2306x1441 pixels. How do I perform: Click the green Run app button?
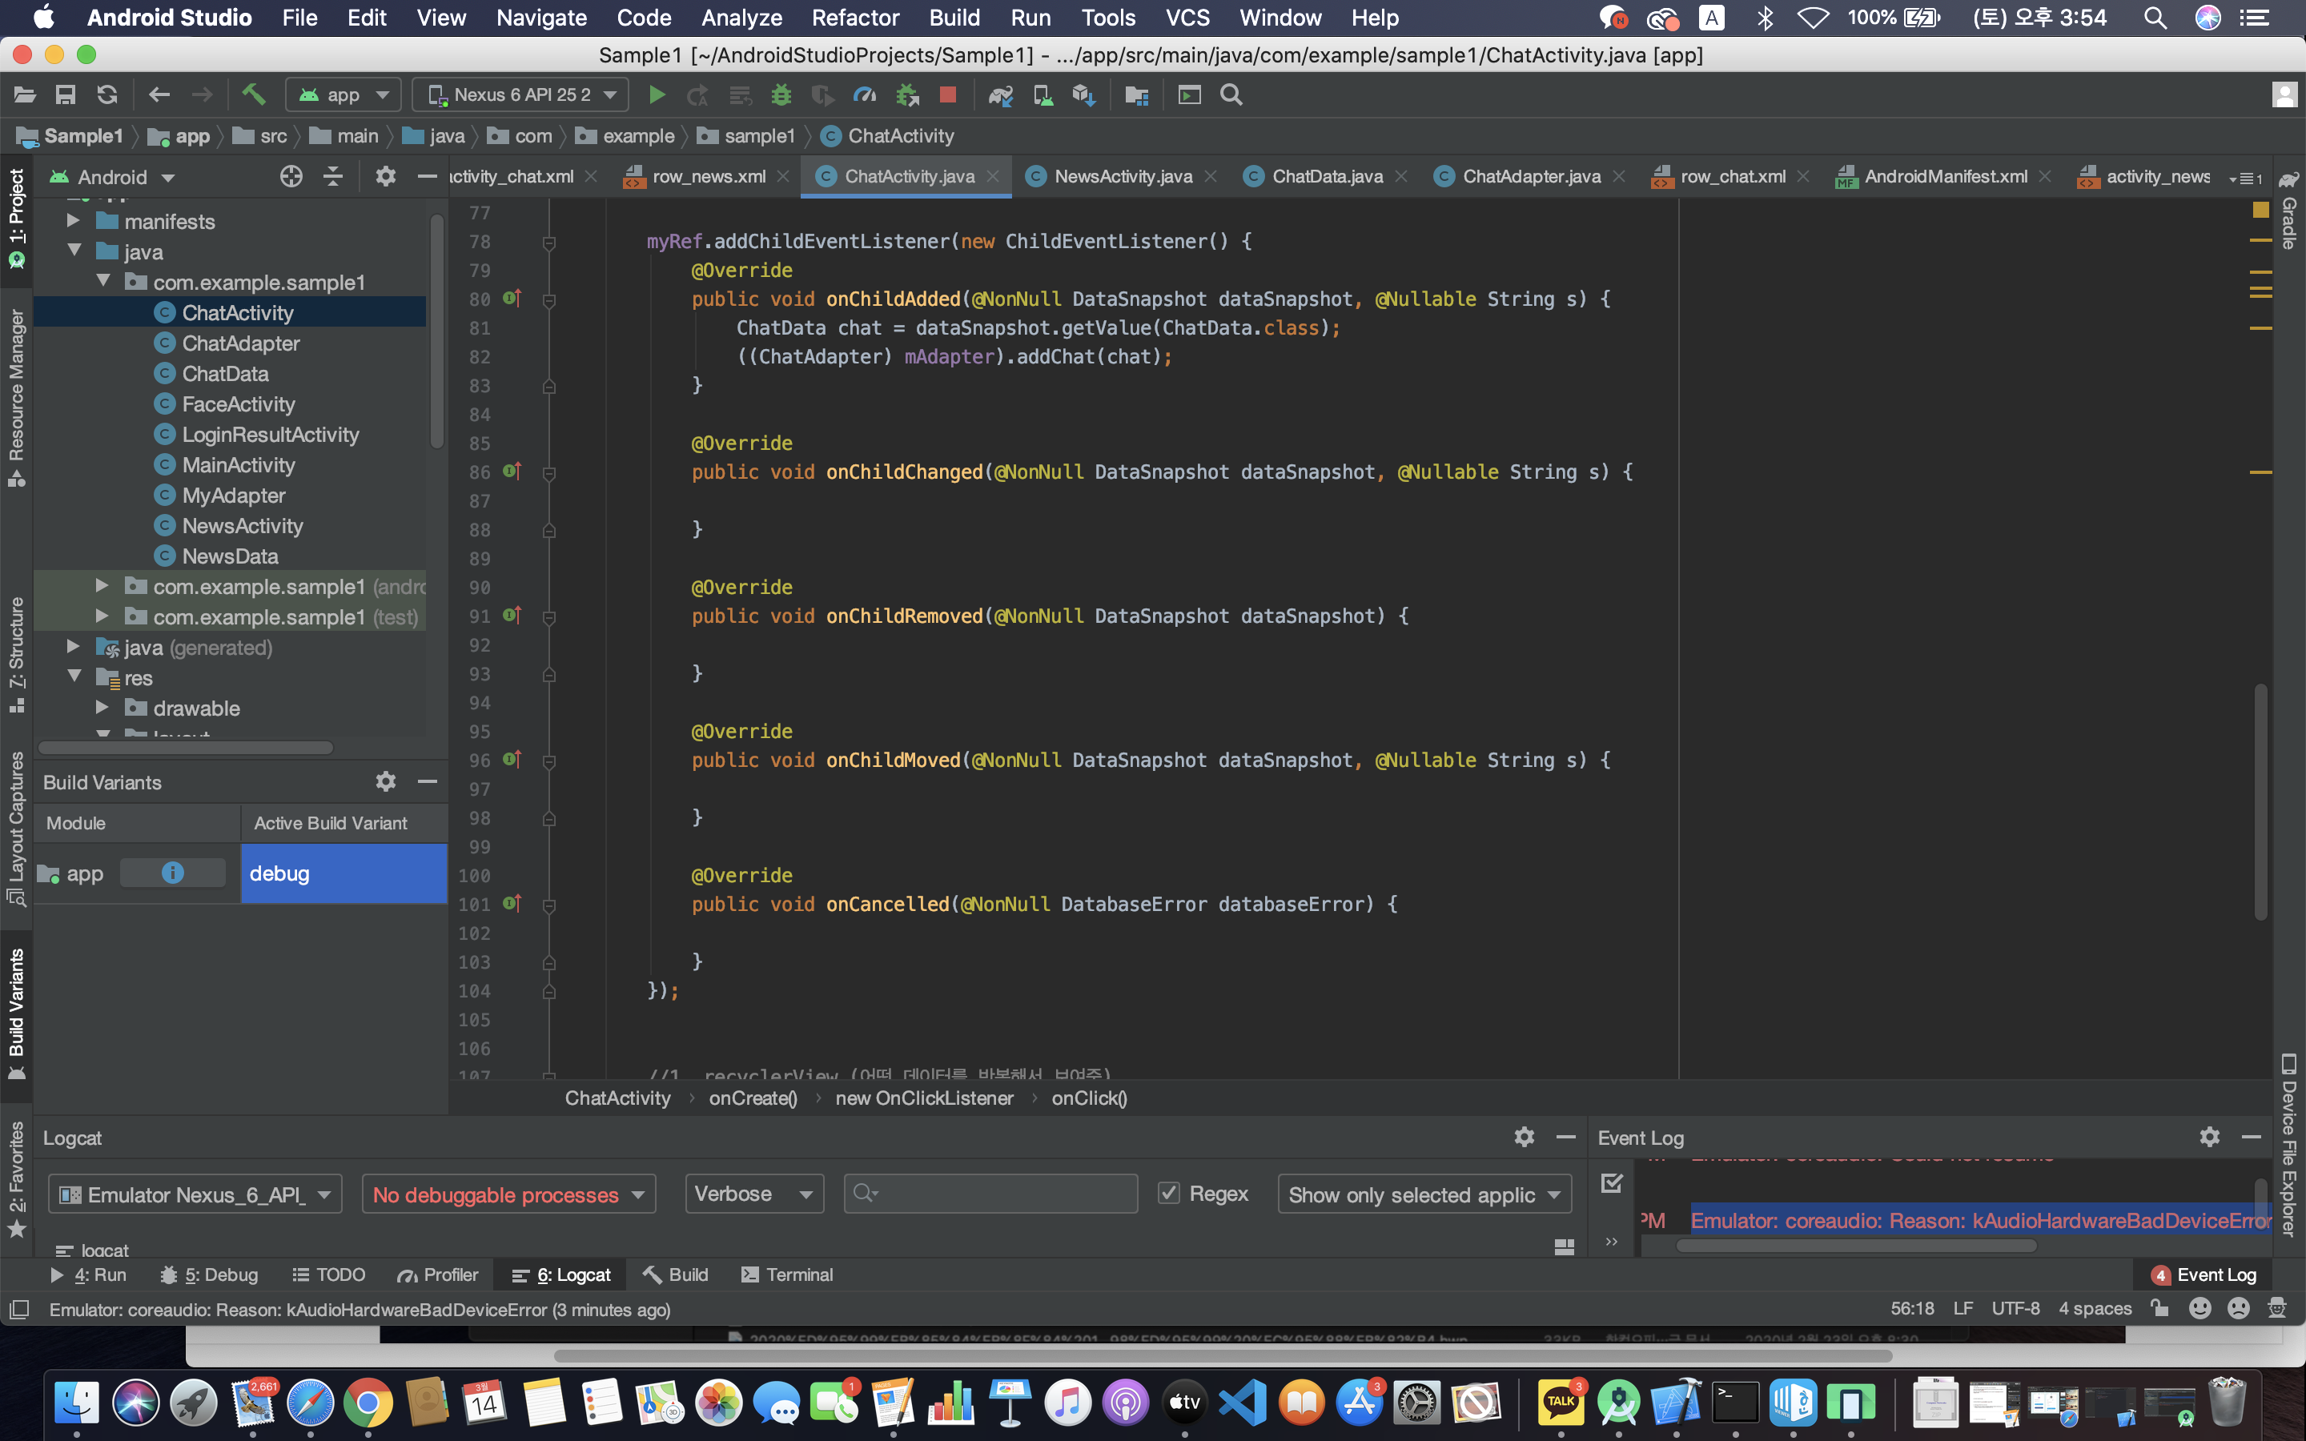657,95
